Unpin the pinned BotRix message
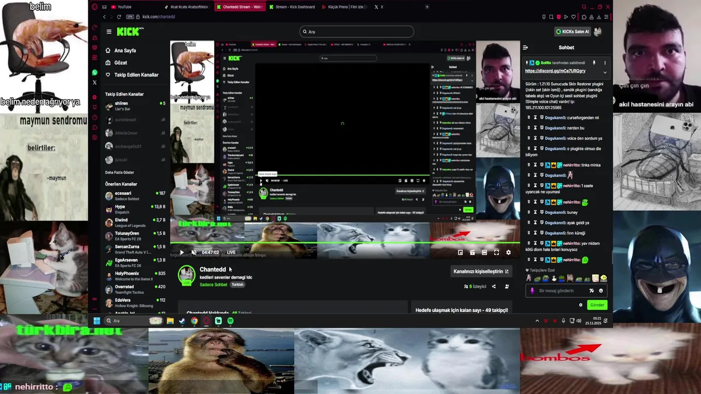This screenshot has height=394, width=701. pos(594,63)
